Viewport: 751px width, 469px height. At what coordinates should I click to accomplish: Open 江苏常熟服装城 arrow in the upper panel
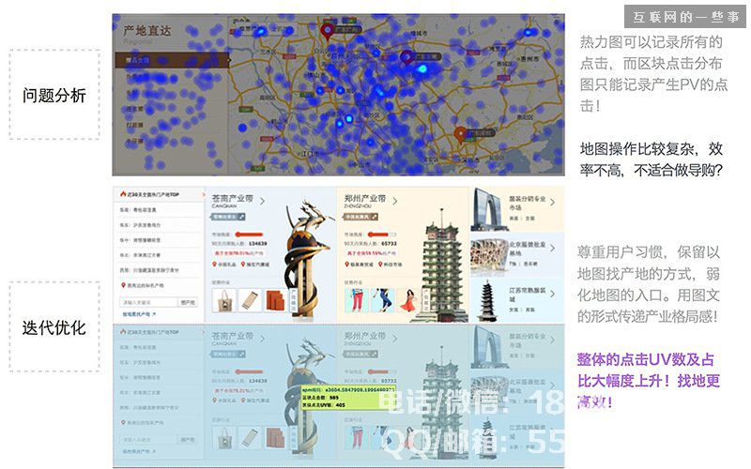coord(552,294)
